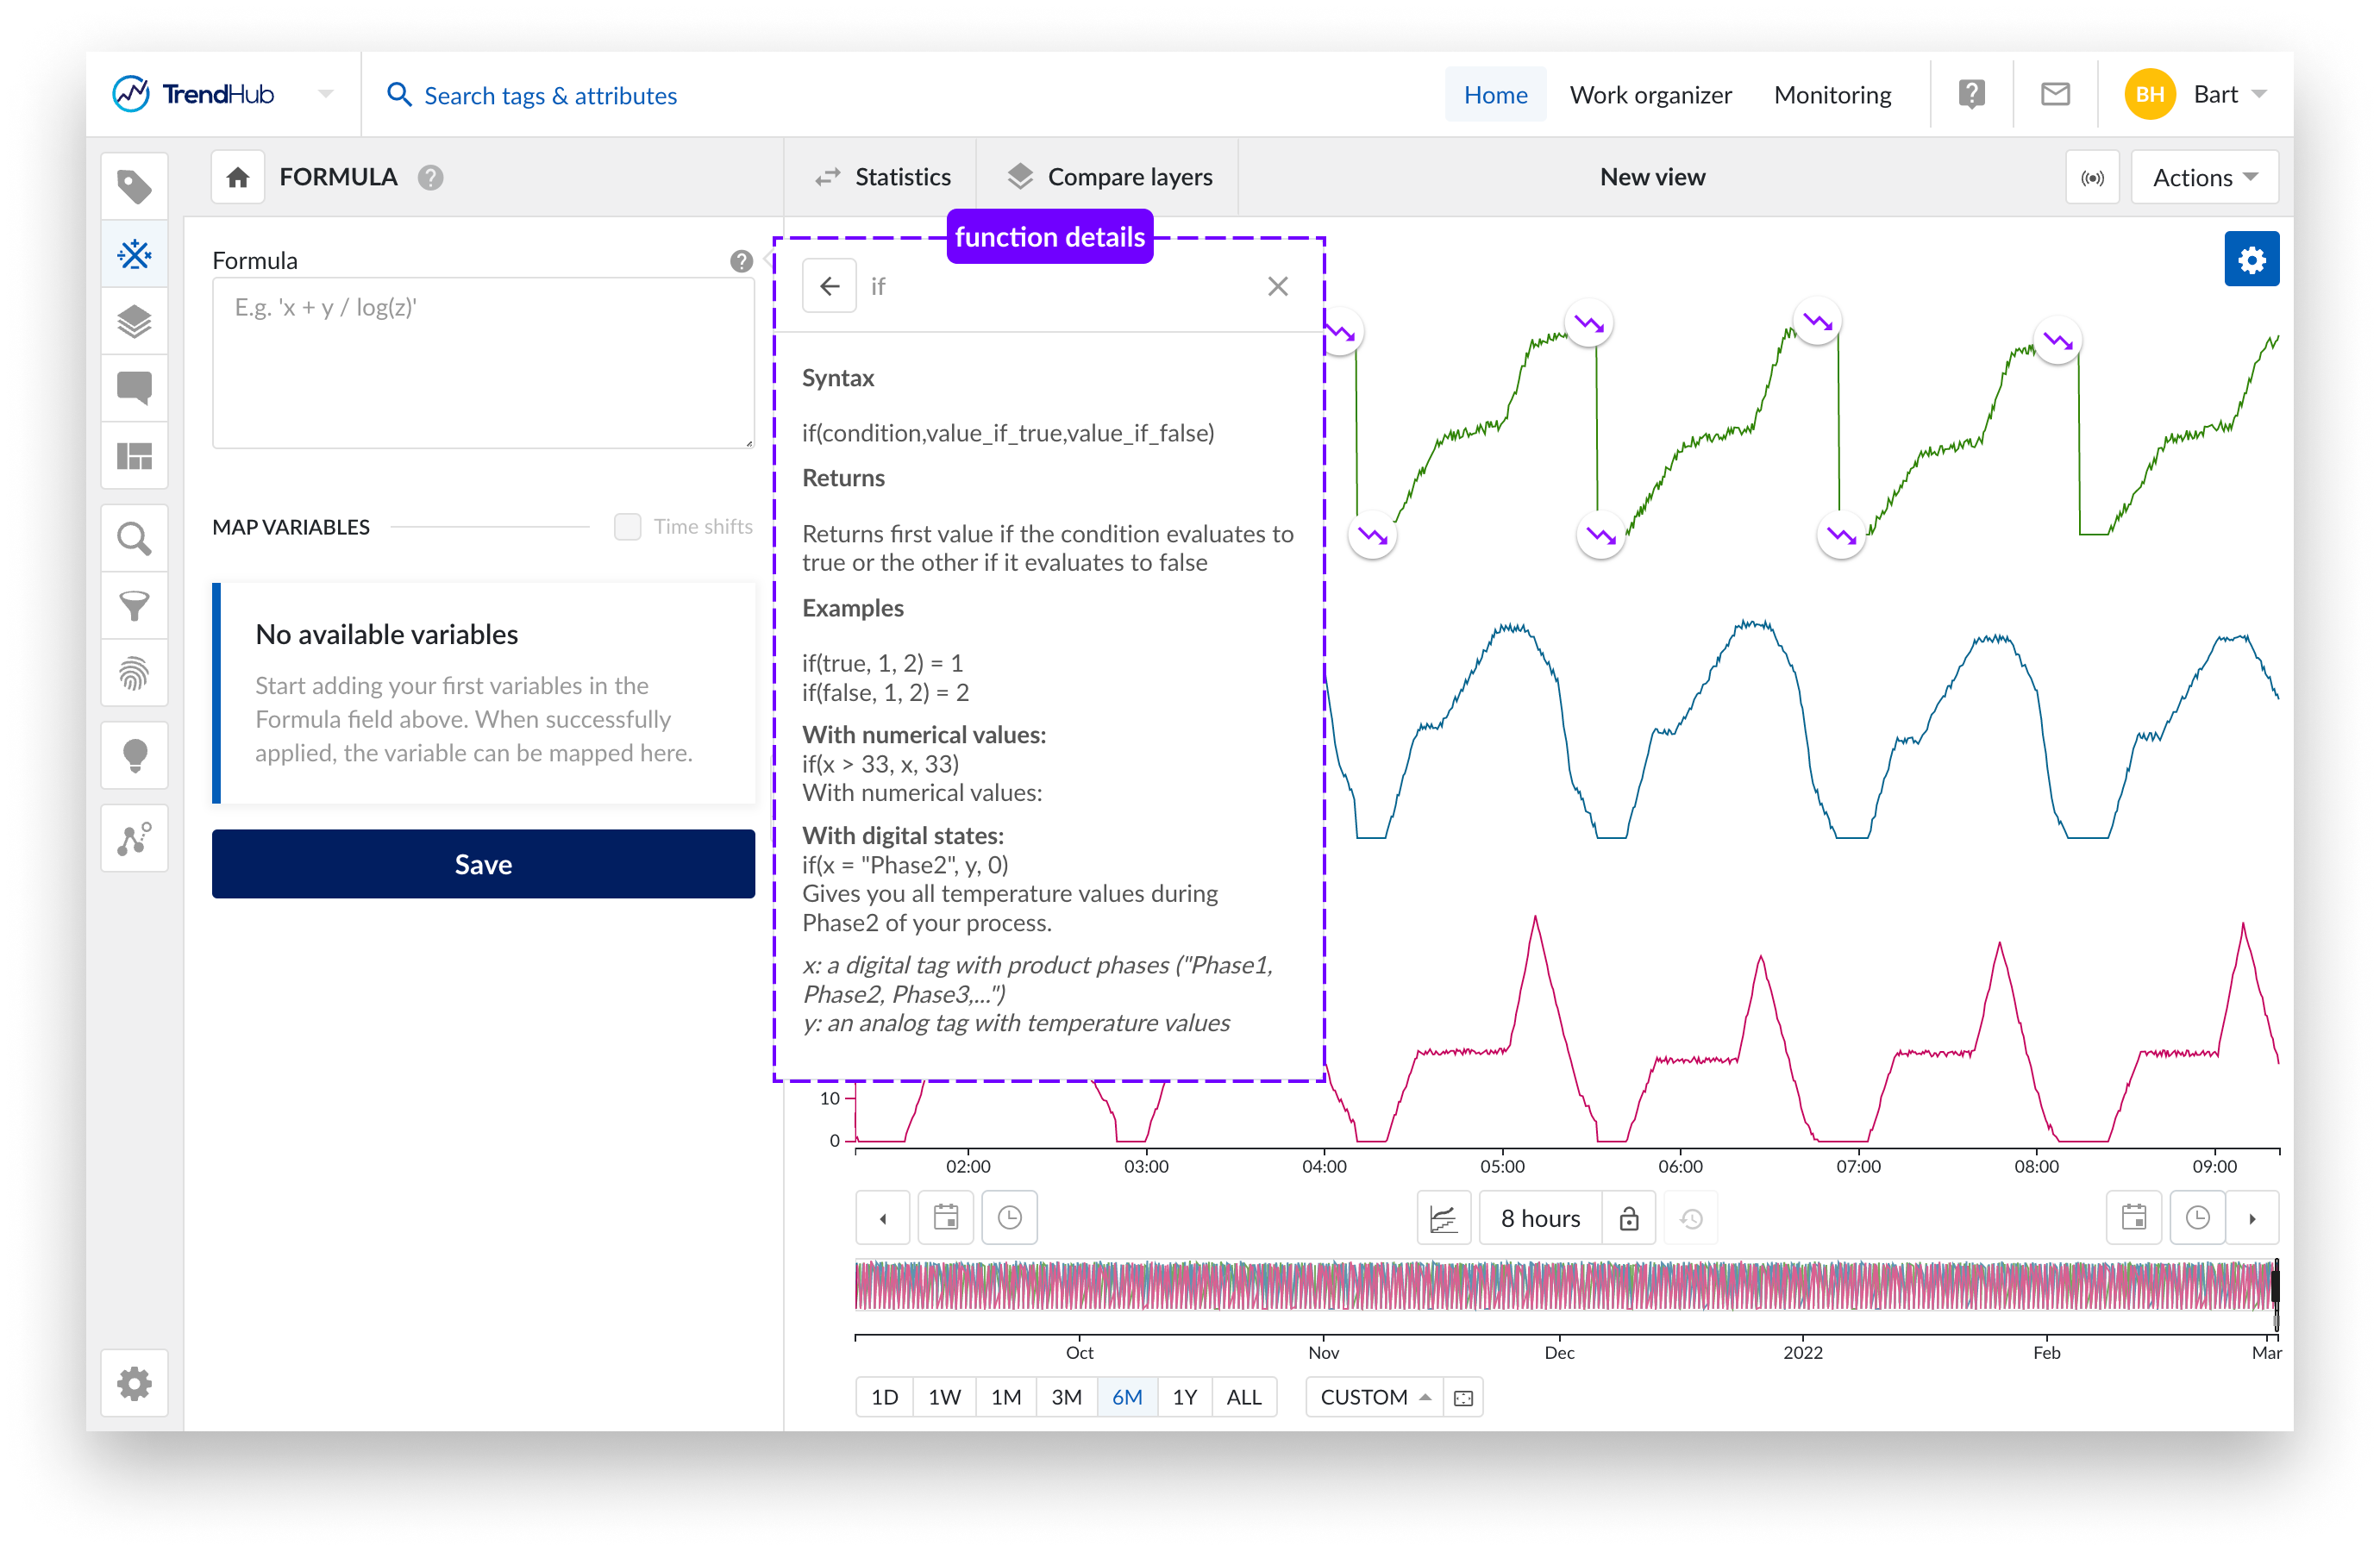Switch to the Work organizer tab

tap(1650, 95)
